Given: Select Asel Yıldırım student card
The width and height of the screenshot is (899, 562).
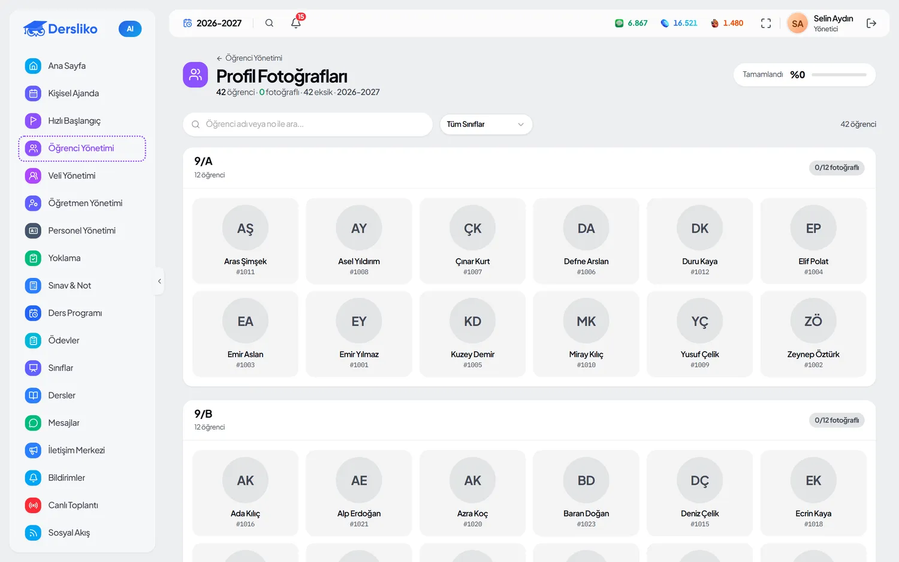Looking at the screenshot, I should point(359,241).
